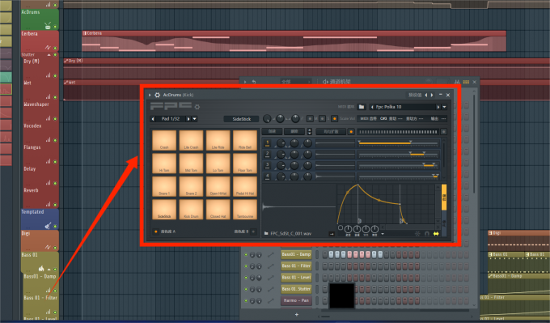550x323 pixels.
Task: Trigger the Crash drum pad
Action: click(164, 140)
